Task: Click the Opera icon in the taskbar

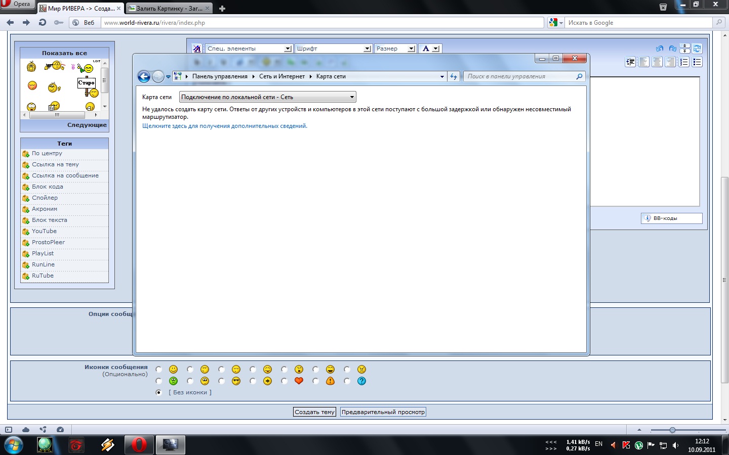Action: pos(139,445)
